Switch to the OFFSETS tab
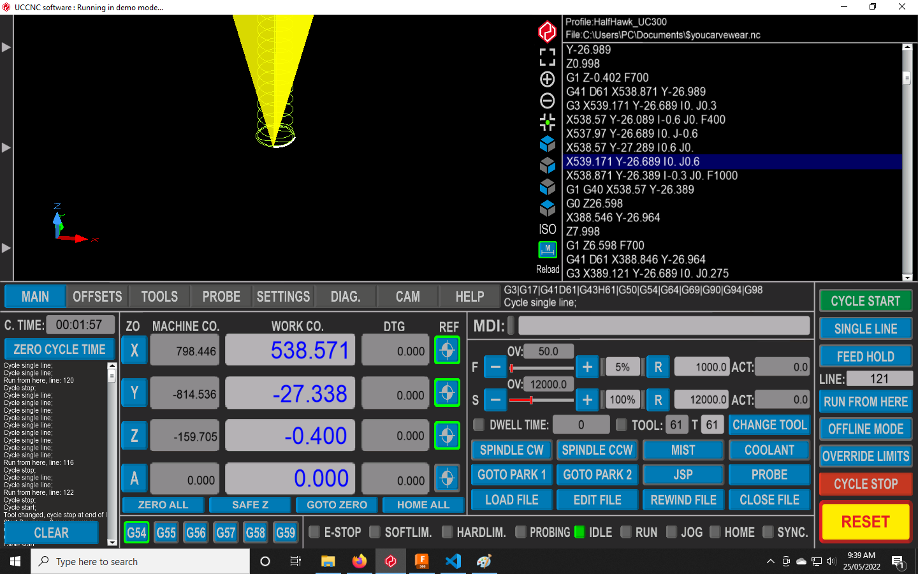 pos(98,297)
